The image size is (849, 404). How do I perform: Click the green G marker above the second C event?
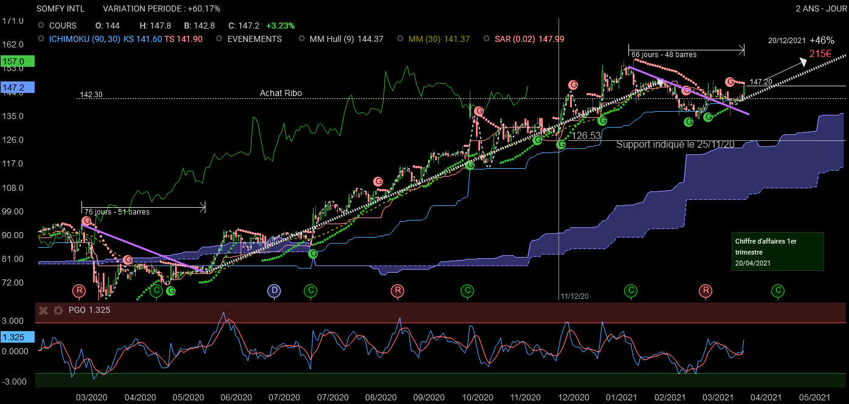click(313, 253)
